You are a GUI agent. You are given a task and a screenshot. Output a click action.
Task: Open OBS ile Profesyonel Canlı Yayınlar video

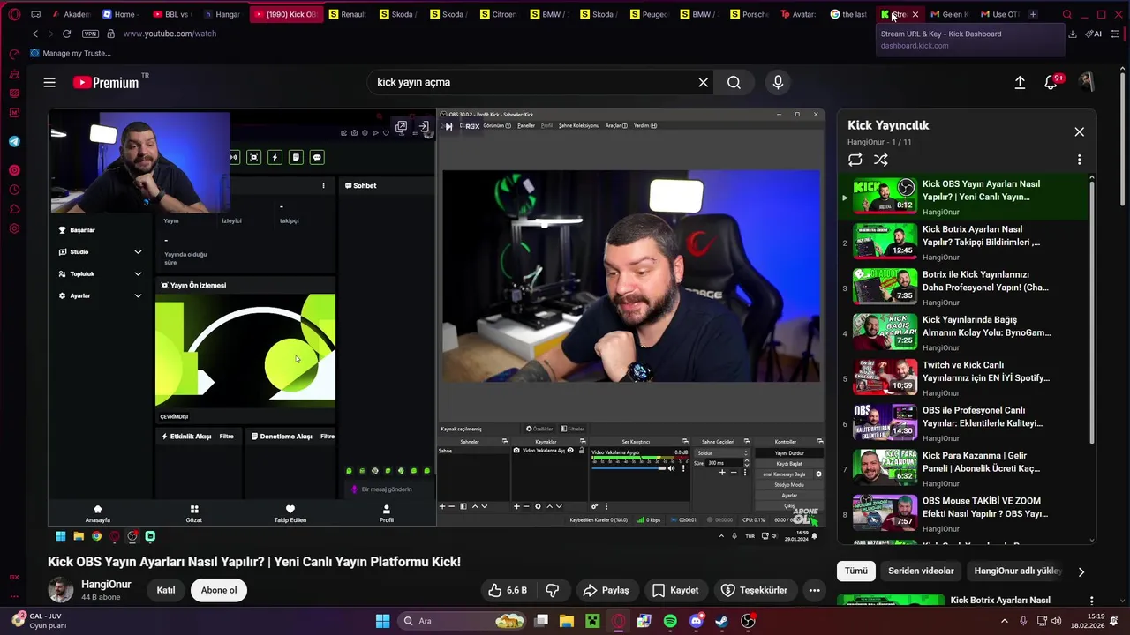[x=966, y=423]
